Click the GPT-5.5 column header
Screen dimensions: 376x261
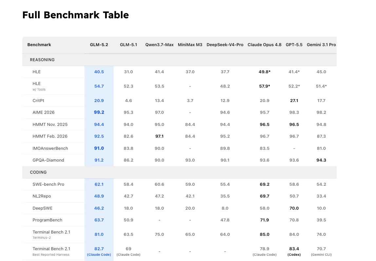click(x=294, y=45)
